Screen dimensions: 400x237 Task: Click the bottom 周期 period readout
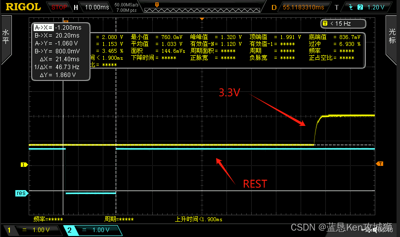(x=119, y=219)
